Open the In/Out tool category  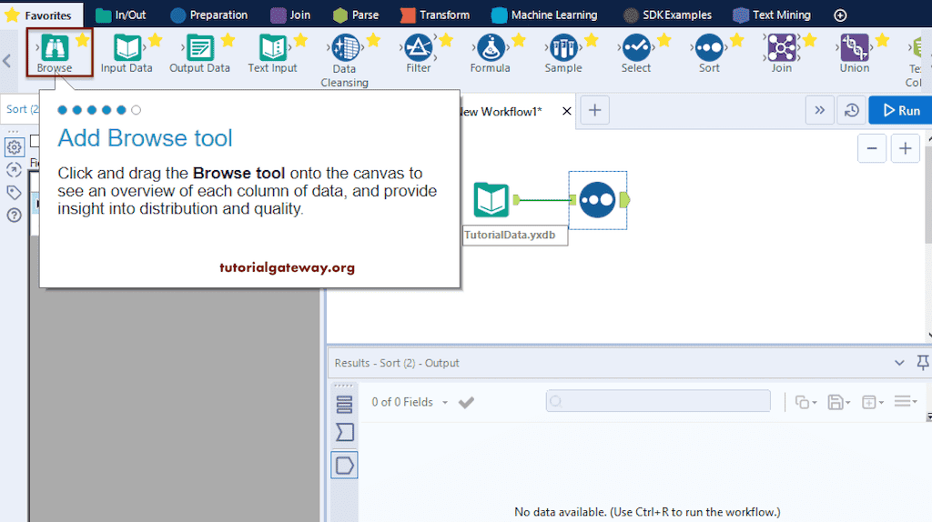[x=121, y=15]
